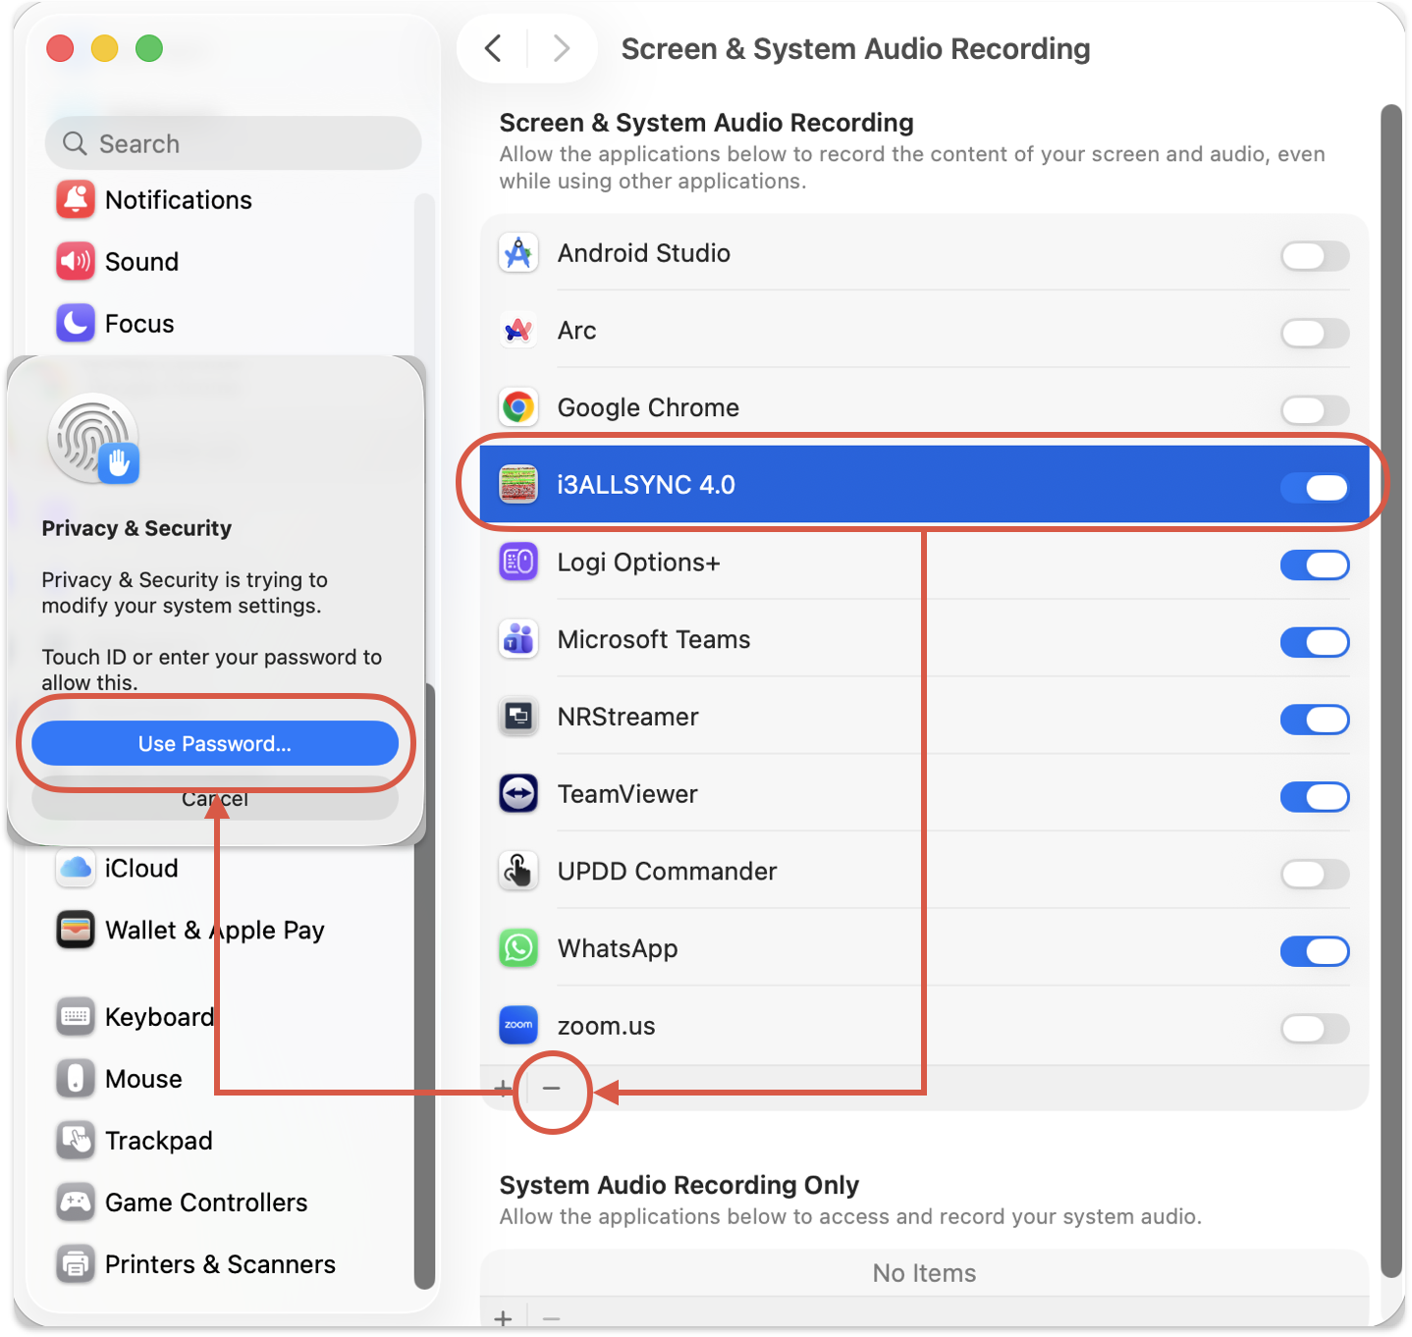
Task: Select the Android Studio row label
Action: pos(644,253)
